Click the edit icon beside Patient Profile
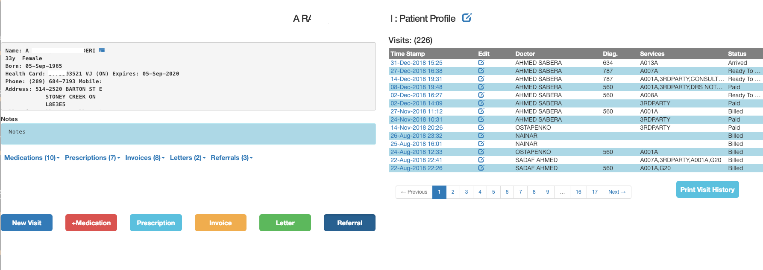 467,18
